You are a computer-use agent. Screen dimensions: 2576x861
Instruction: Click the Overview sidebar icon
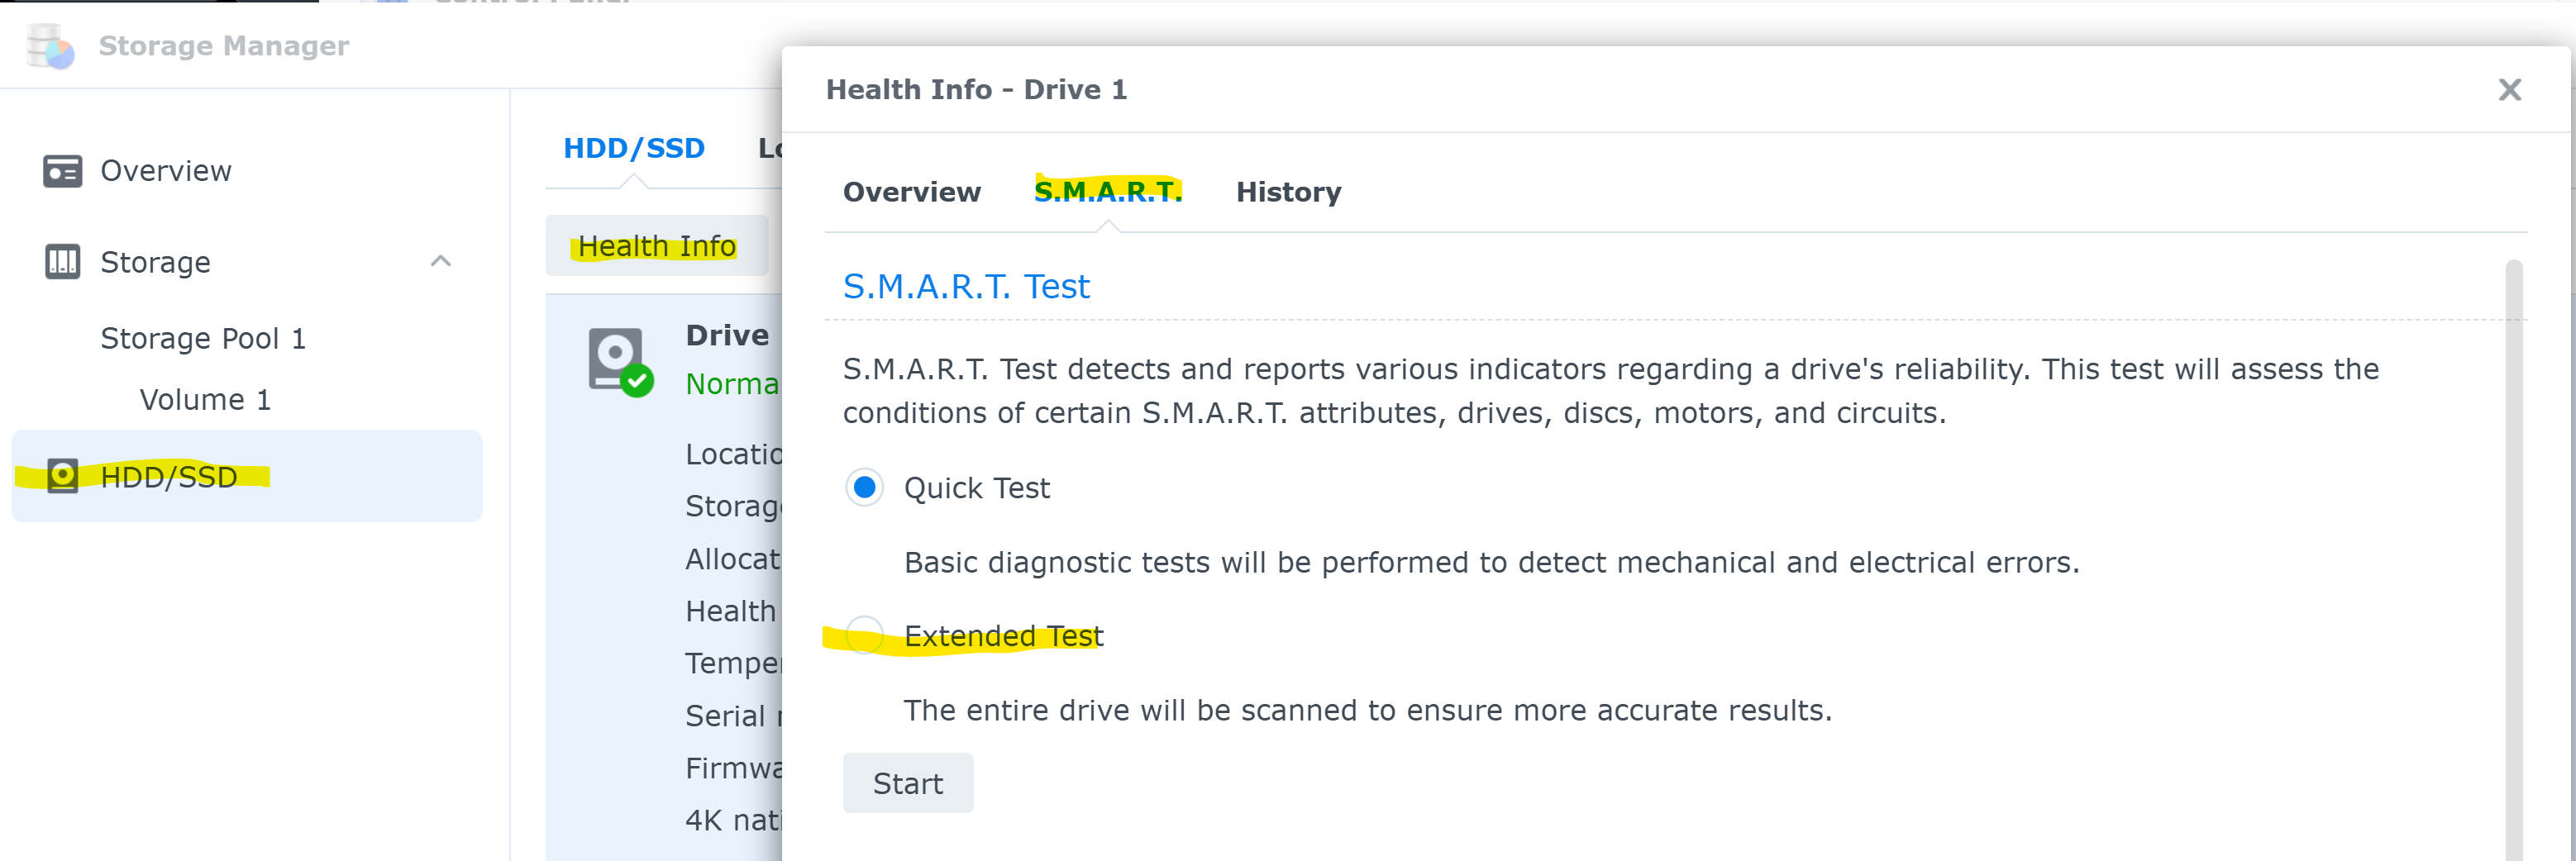tap(62, 171)
